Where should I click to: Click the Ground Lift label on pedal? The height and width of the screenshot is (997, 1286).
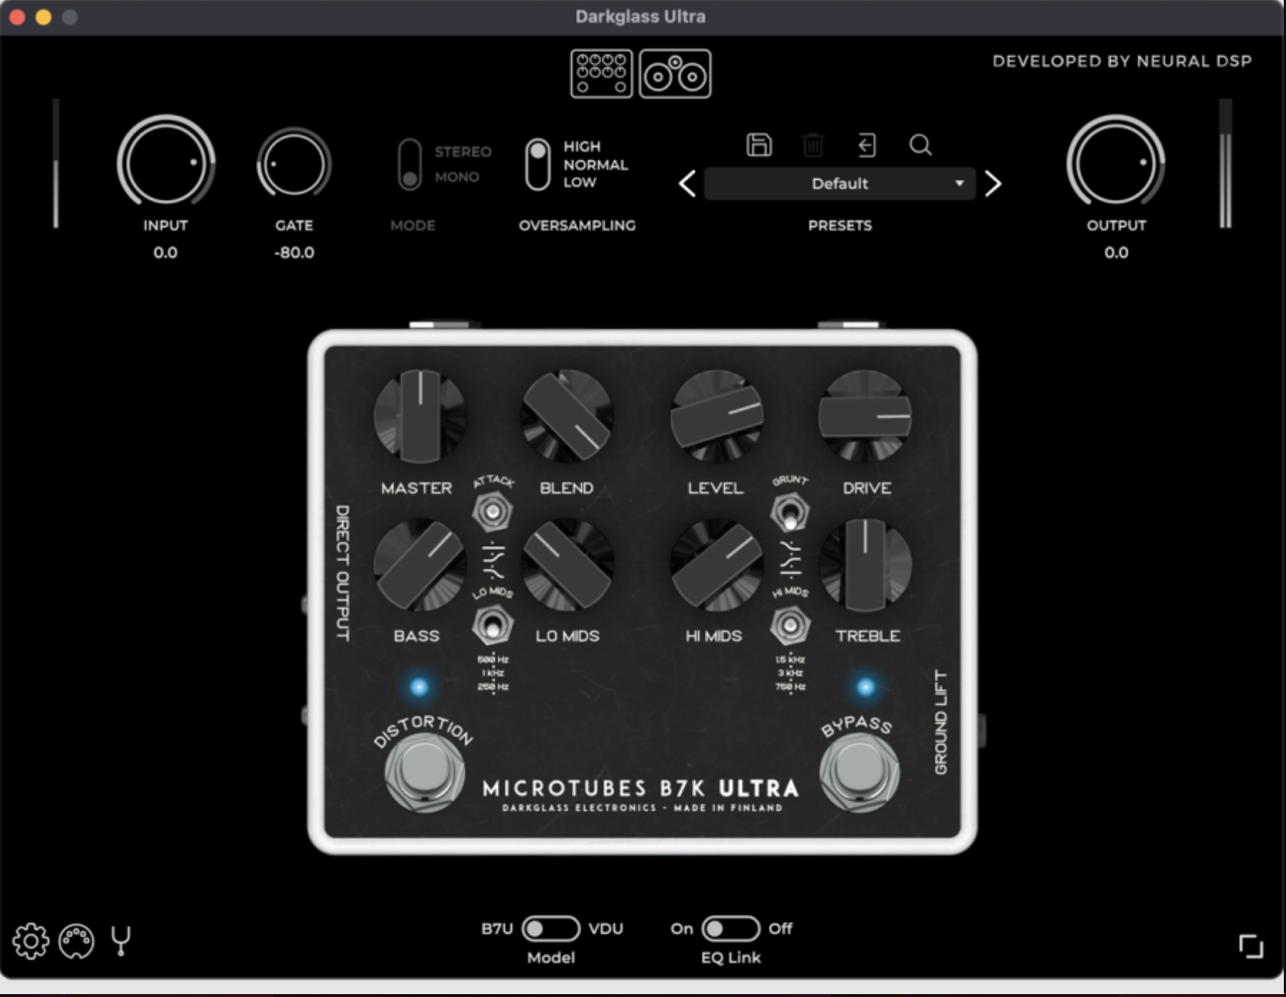941,722
